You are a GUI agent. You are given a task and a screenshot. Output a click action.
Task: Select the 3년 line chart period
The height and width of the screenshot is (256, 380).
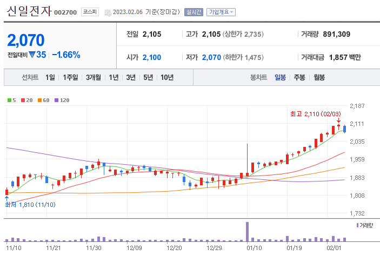[131, 77]
